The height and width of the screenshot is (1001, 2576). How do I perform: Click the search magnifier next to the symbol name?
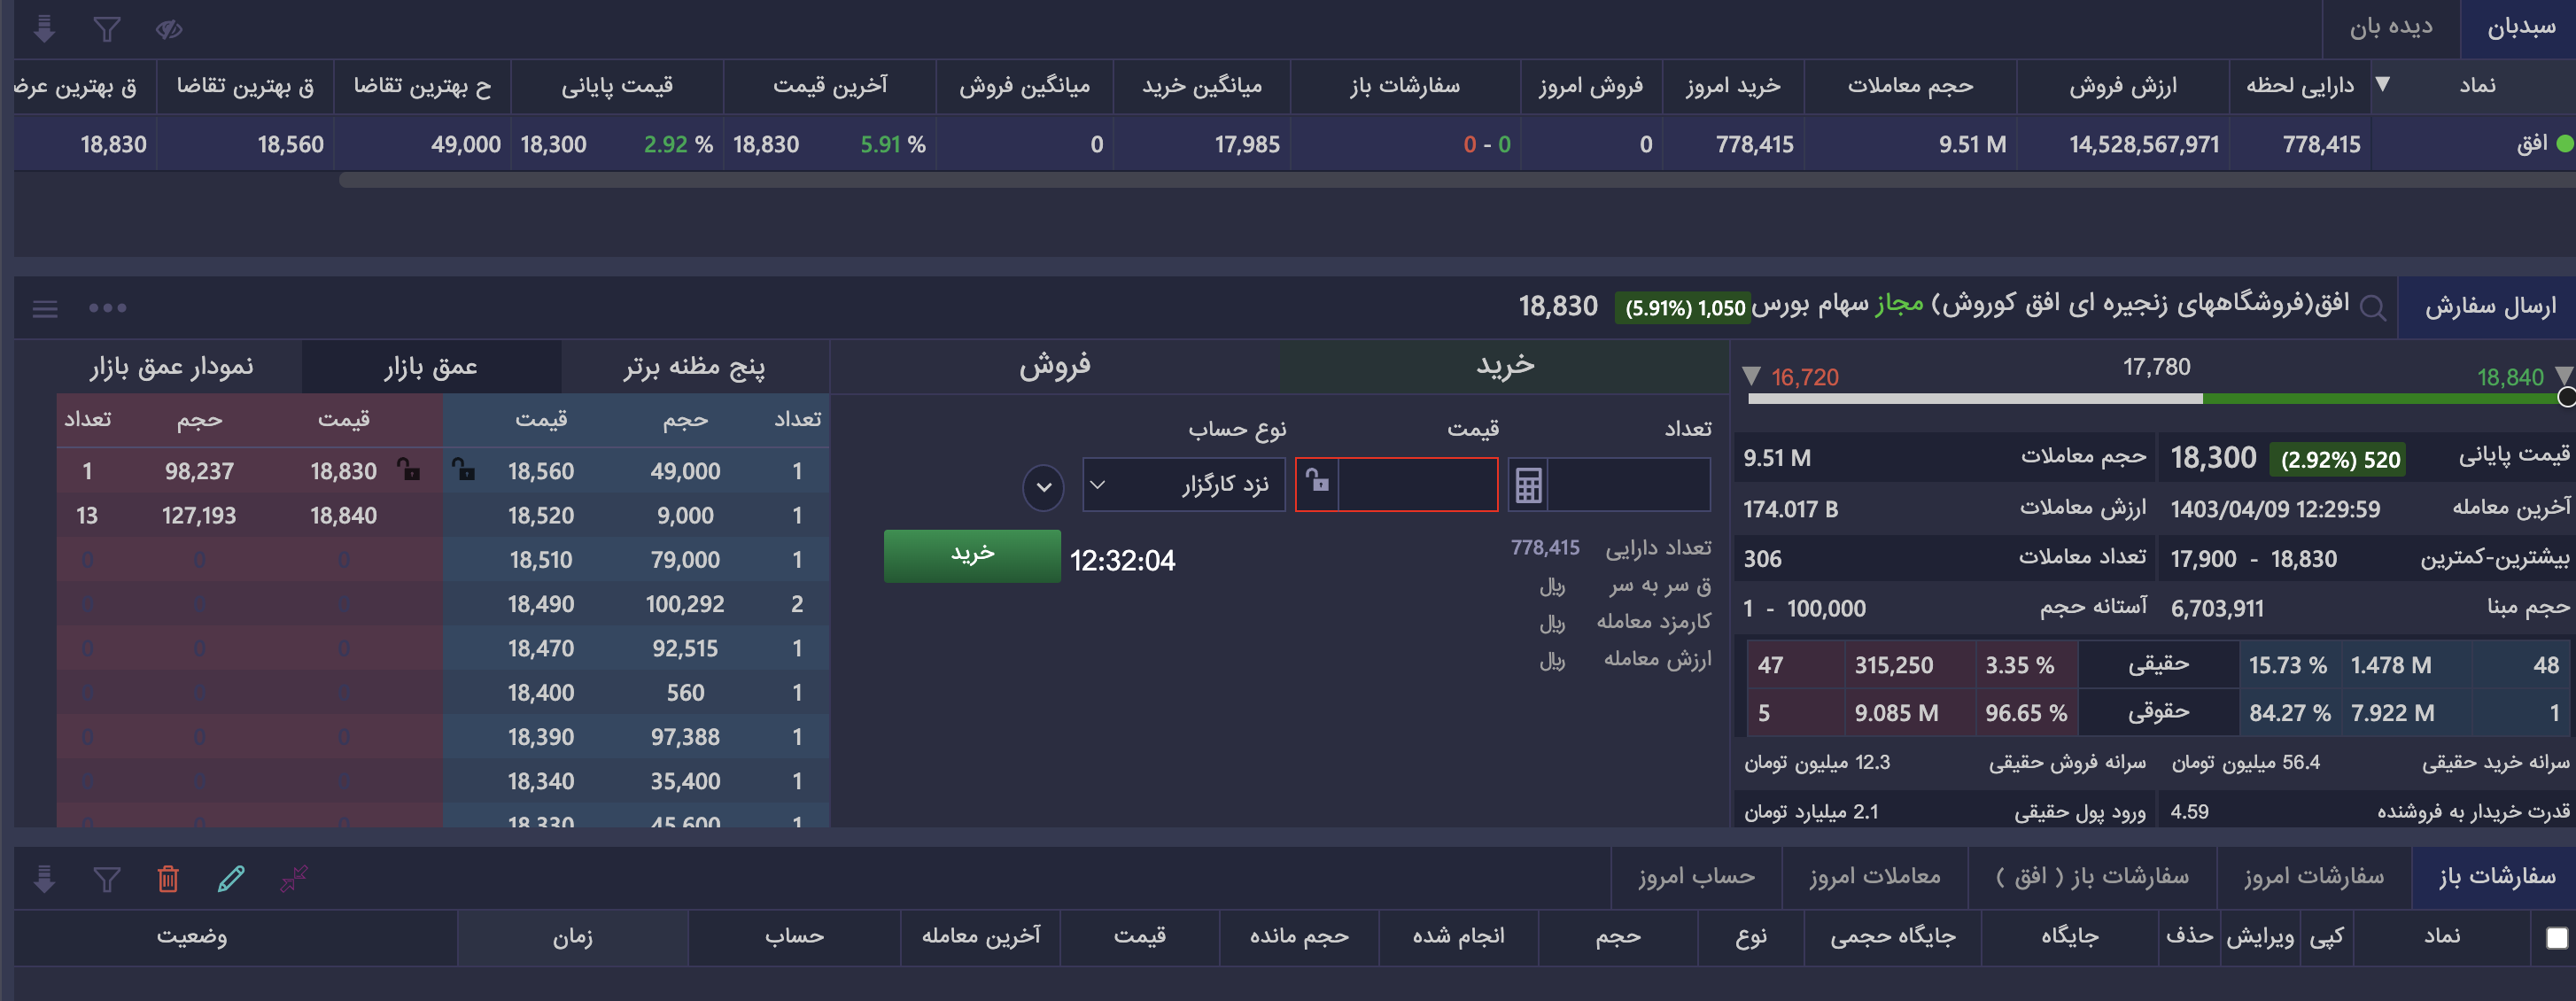coord(2372,308)
